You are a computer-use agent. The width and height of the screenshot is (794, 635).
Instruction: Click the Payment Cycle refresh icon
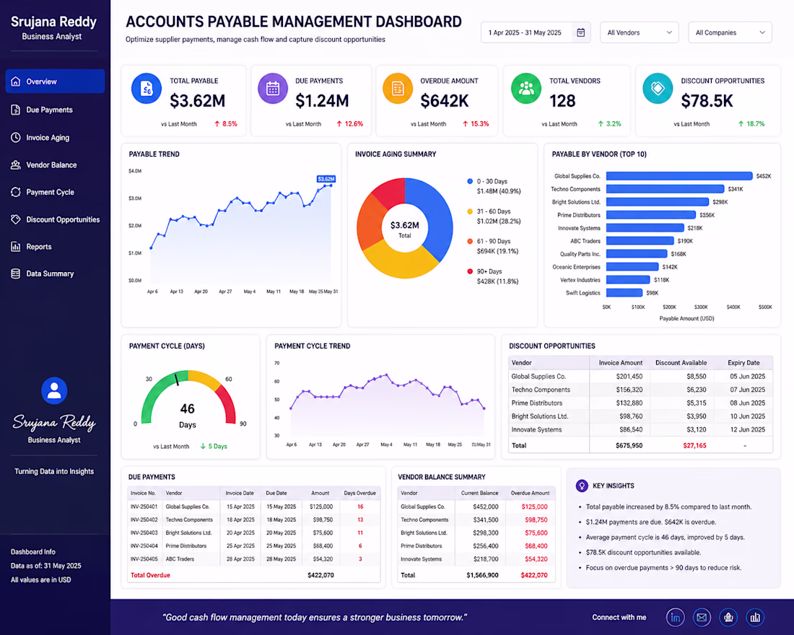point(16,192)
